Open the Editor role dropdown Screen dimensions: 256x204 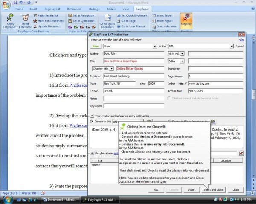coord(182,61)
